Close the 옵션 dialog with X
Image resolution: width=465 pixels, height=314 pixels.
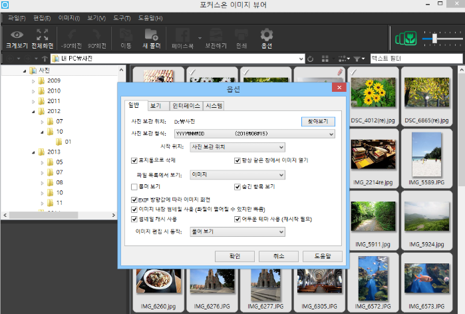pos(339,87)
